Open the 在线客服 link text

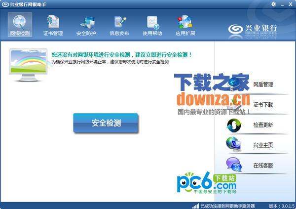point(263,166)
